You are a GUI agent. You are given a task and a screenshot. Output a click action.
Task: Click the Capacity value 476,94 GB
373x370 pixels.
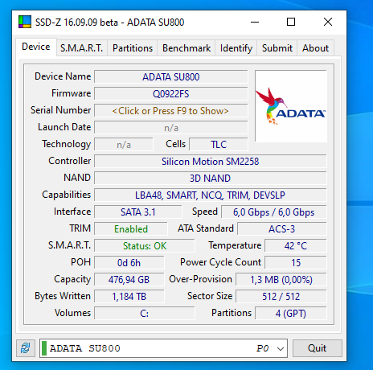coord(129,280)
